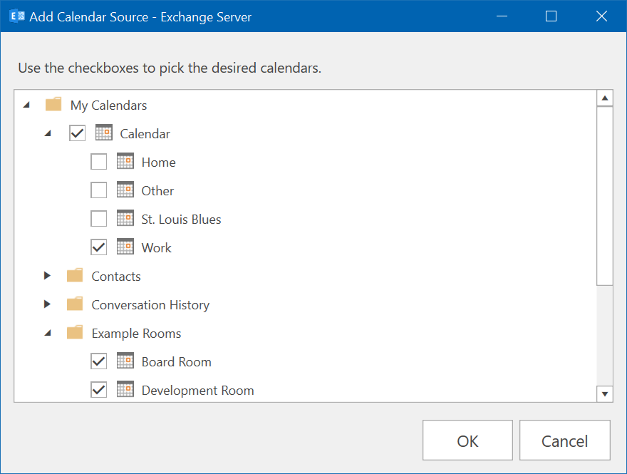Select the Example Rooms tree item
This screenshot has width=627, height=474.
tap(136, 333)
